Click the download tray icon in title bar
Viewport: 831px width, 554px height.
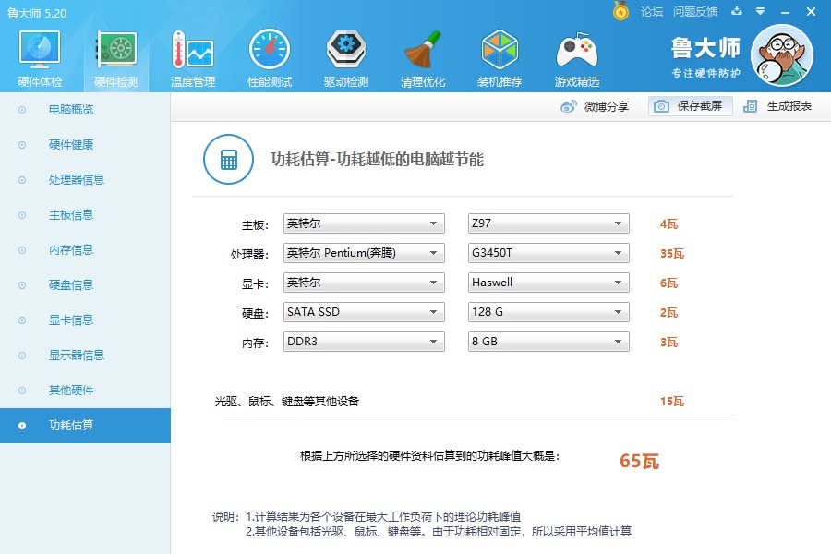point(737,11)
